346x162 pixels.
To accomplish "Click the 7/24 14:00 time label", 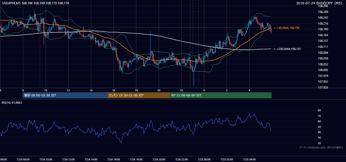I will (91, 160).
